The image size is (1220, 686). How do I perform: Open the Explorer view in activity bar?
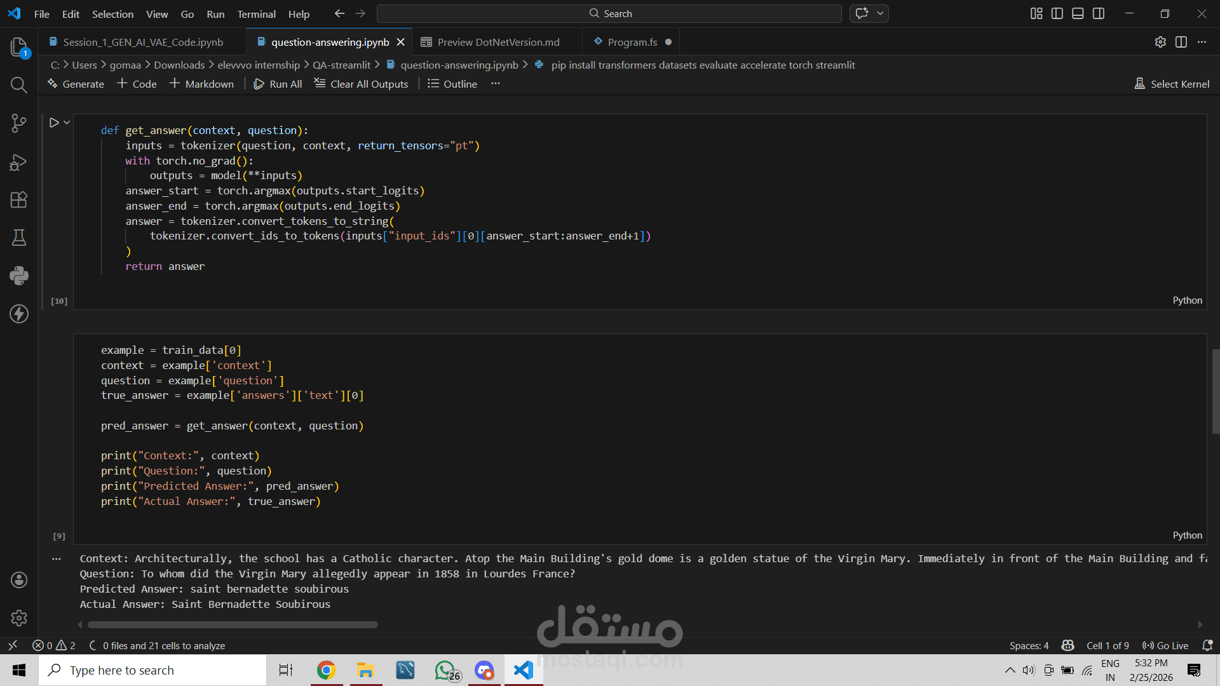(19, 47)
